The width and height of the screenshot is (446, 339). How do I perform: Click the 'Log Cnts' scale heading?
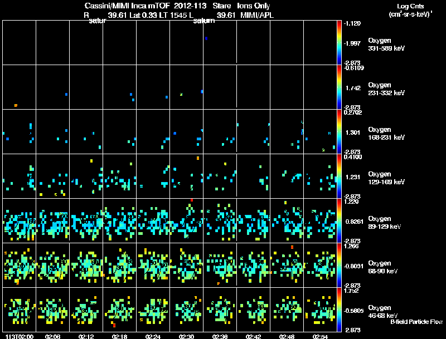pos(410,6)
